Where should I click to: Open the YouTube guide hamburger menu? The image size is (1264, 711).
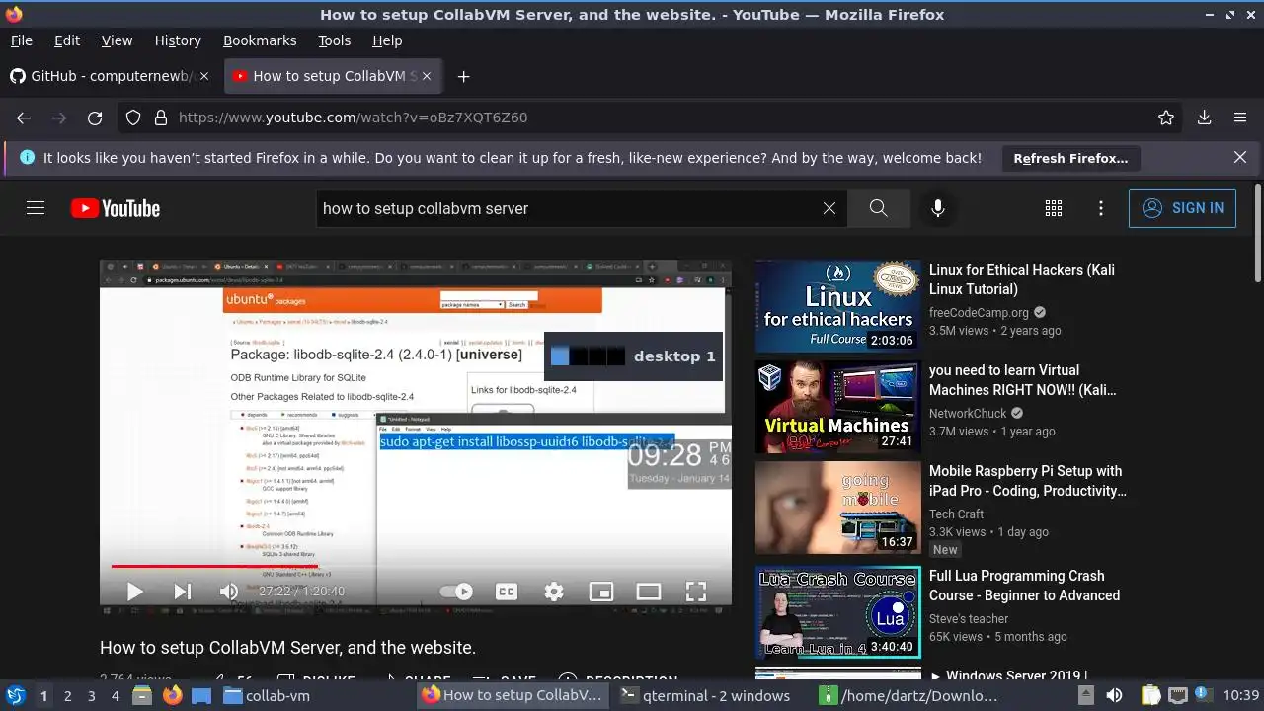[x=36, y=208]
